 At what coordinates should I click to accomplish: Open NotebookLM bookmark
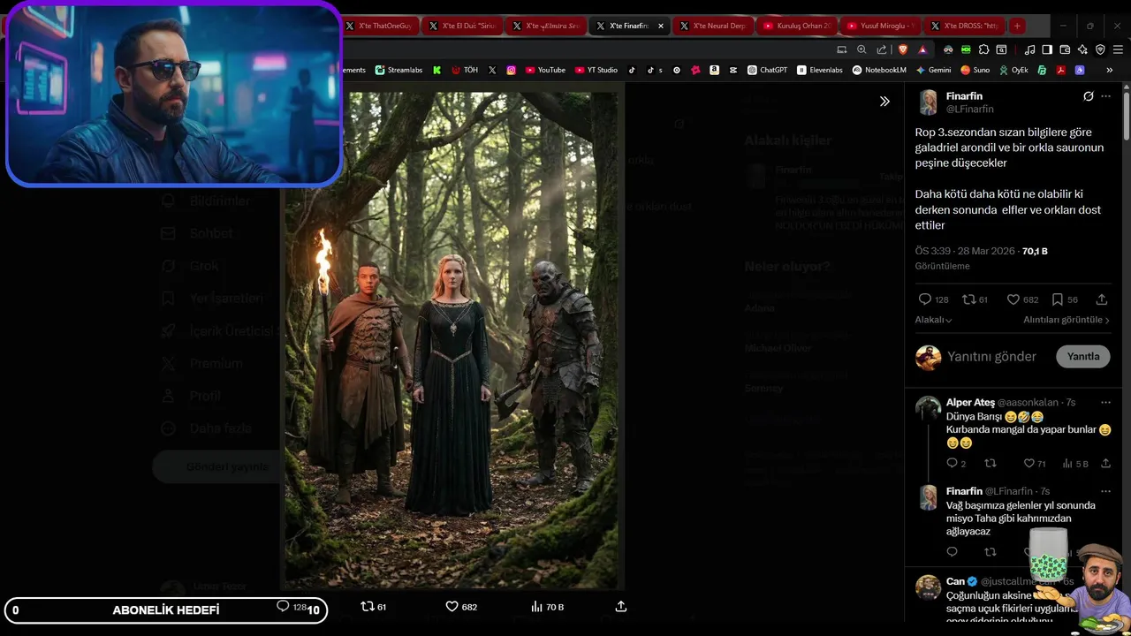pos(879,70)
